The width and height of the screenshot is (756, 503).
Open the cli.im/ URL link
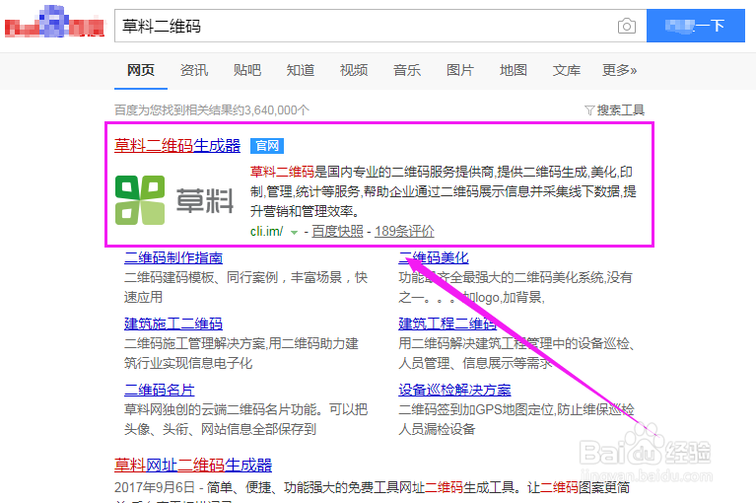pyautogui.click(x=267, y=232)
